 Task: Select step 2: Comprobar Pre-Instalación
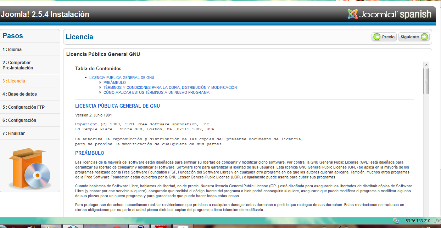(17, 65)
